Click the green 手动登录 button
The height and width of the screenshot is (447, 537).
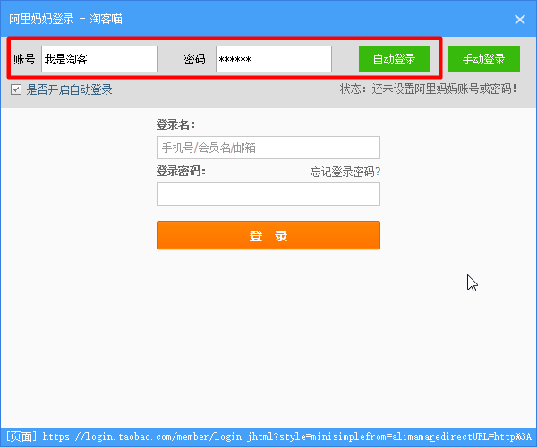point(484,59)
